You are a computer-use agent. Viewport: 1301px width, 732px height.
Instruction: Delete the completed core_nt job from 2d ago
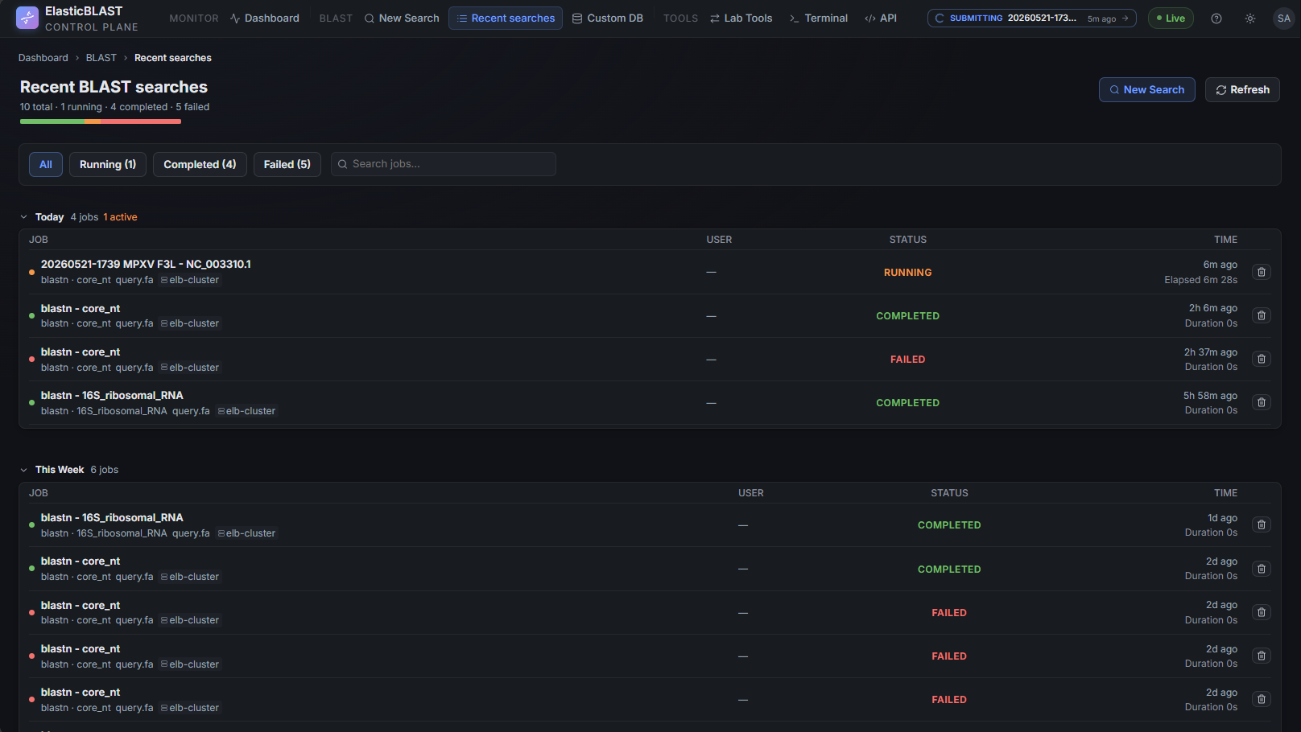tap(1262, 569)
